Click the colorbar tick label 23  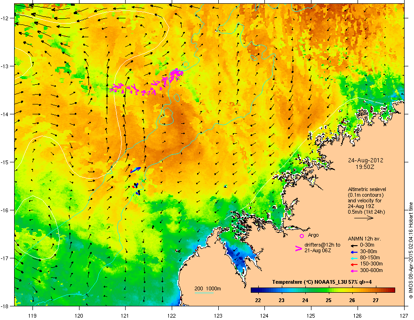click(x=281, y=300)
